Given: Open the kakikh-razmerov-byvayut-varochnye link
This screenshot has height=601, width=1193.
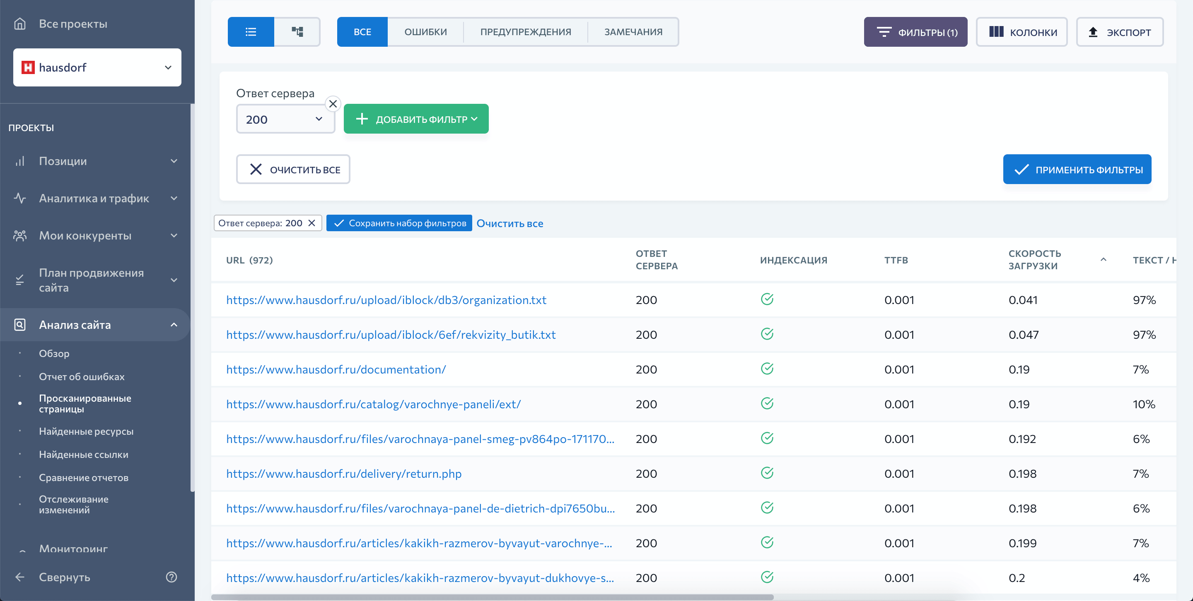Looking at the screenshot, I should 419,543.
